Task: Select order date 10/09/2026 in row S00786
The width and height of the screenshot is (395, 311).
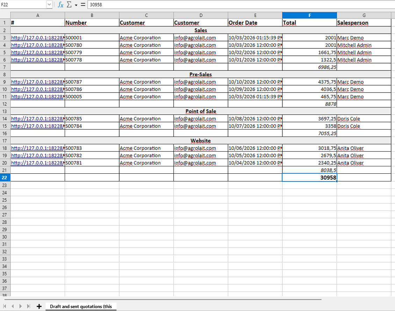Action: tap(255, 89)
